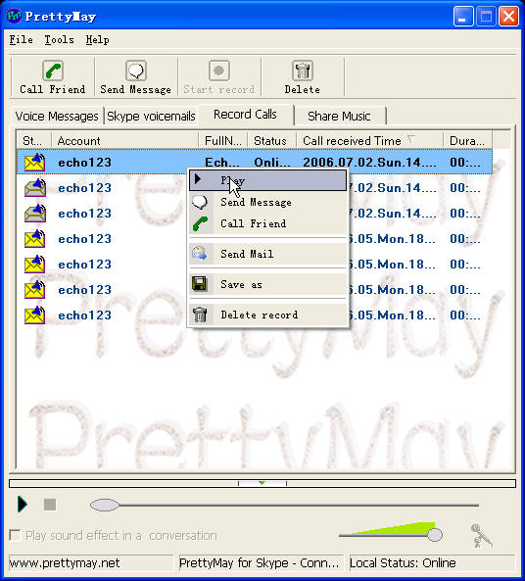Click the Status column header
Image resolution: width=525 pixels, height=581 pixels.
tap(271, 141)
